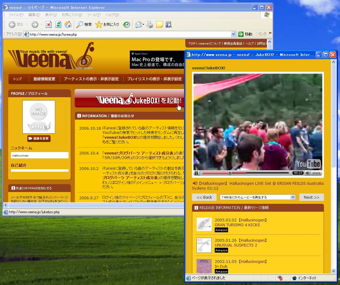Open Favorites (お気に入り) star button
Screen dimensions: 340x285
click(x=107, y=25)
